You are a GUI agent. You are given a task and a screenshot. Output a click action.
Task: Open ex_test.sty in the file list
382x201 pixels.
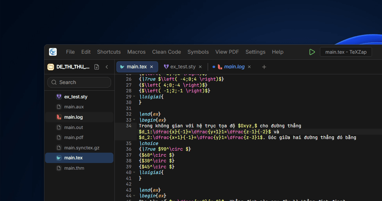coord(79,97)
